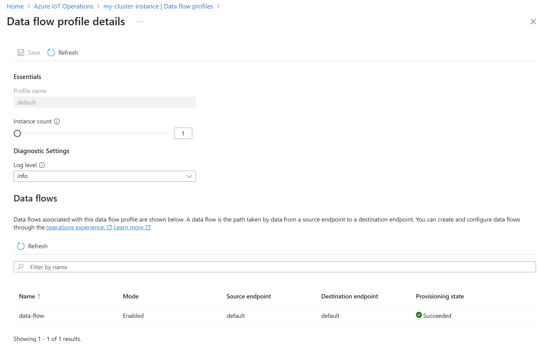Open the operations experience link
Image resolution: width=540 pixels, height=354 pixels.
pos(74,227)
